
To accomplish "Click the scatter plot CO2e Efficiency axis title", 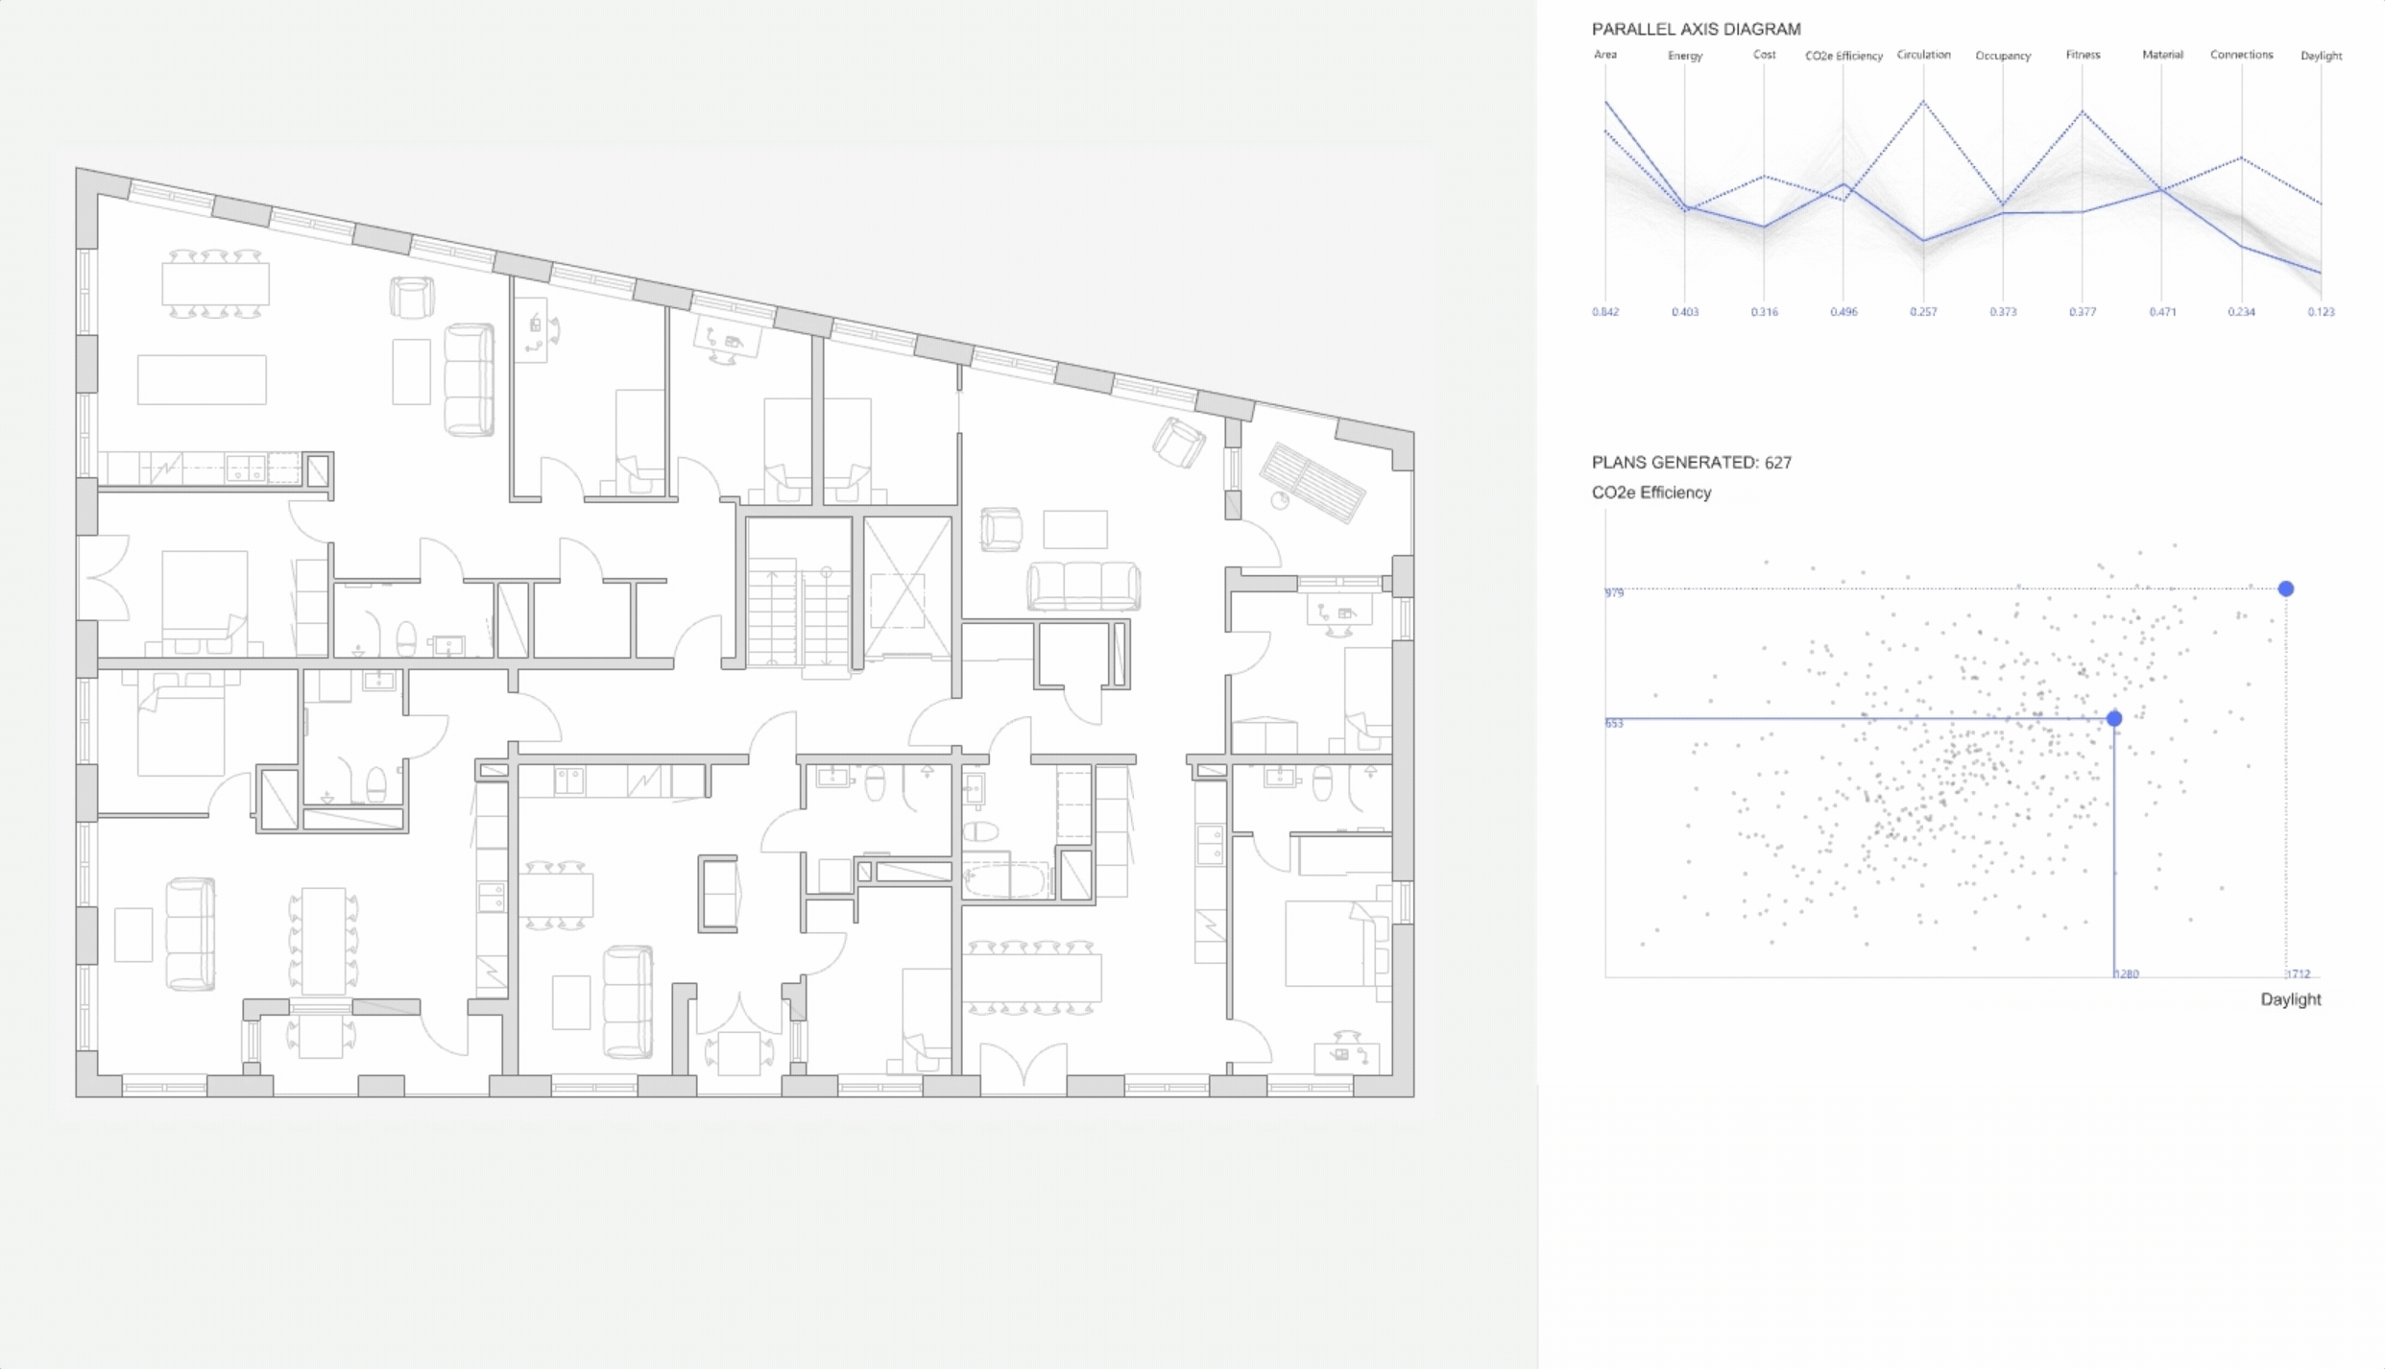I will click(1651, 492).
